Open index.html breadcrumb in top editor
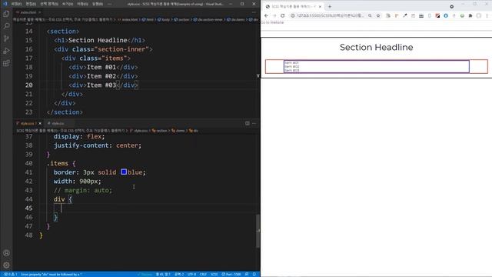The width and height of the screenshot is (492, 277). pos(128,19)
